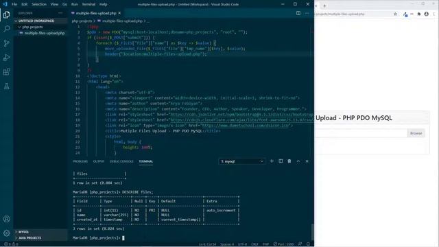Screen dimensions: 439x247
Task: Click notifications bell in status bar
Action: coord(308,244)
